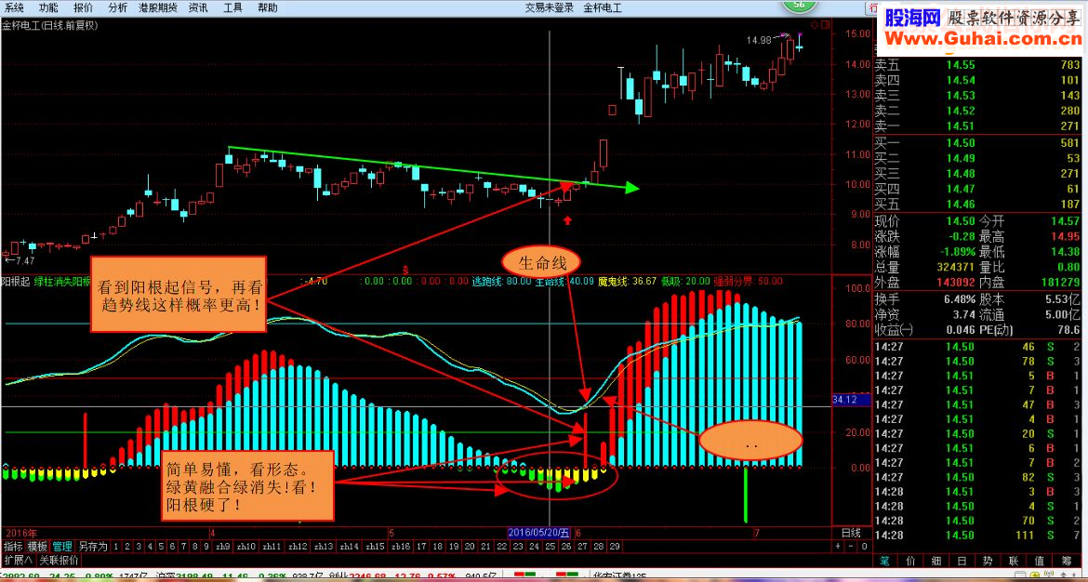Click the diamond icon above the price axis
Image resolution: width=1088 pixels, height=582 pixels.
click(814, 25)
